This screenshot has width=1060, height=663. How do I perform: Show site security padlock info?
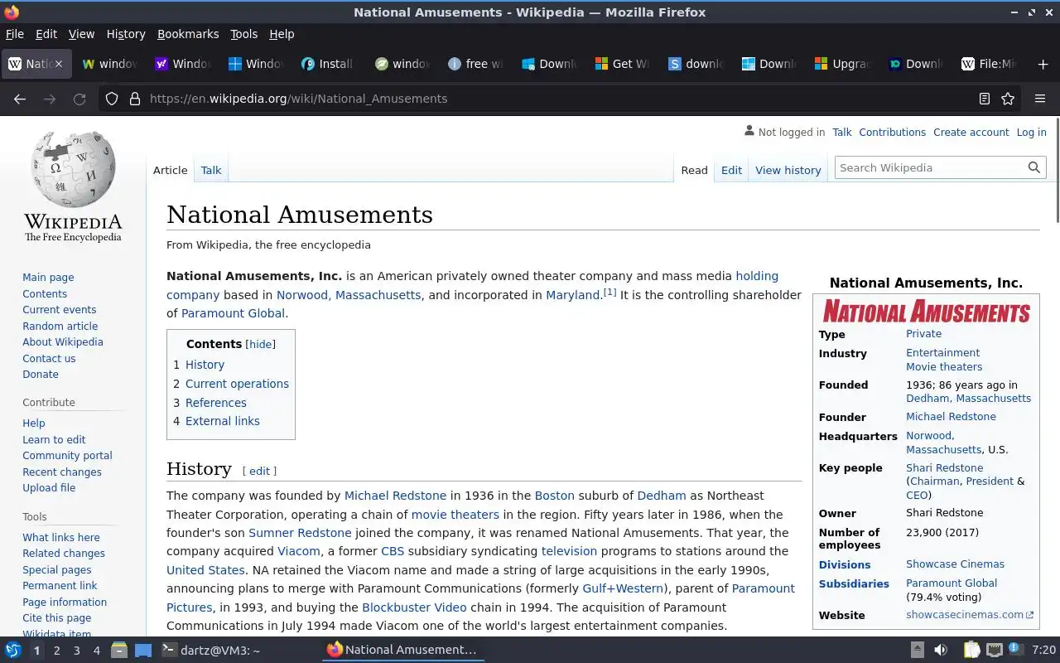pos(134,99)
